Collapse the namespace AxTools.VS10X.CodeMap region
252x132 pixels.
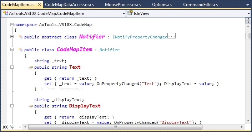[12, 25]
